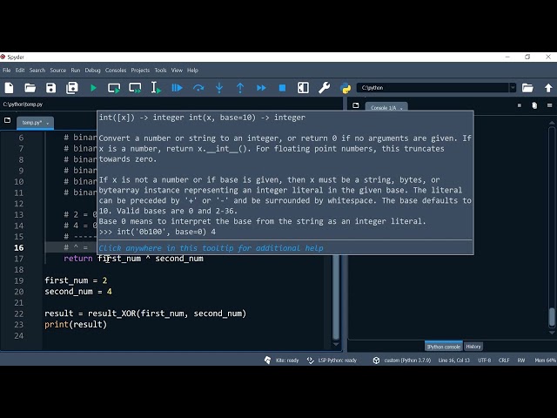Step into function debug icon
The image size is (557, 418).
[219, 88]
